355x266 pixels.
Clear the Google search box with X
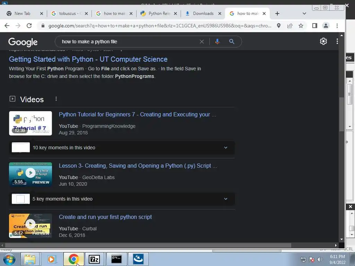click(201, 42)
